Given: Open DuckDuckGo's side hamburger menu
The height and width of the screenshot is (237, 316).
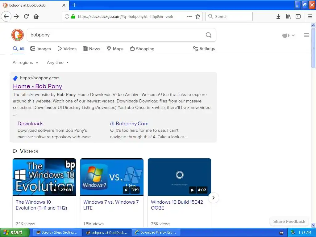Looking at the screenshot, I should [x=306, y=35].
